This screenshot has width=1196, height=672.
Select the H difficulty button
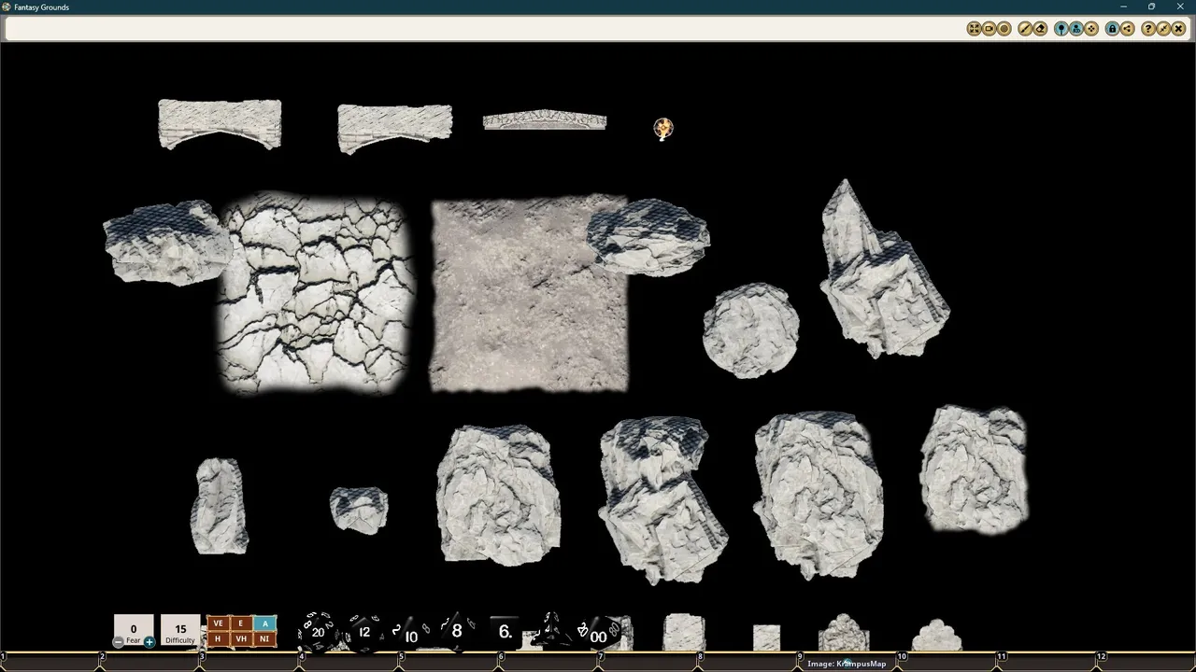tap(218, 639)
